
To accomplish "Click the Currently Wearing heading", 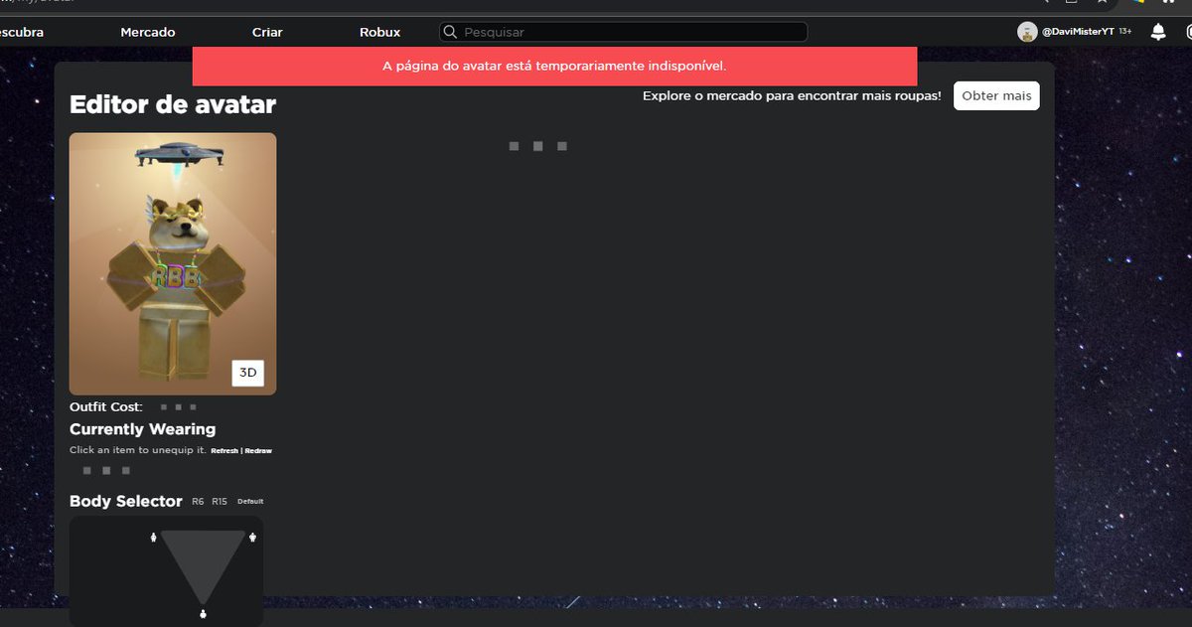I will pyautogui.click(x=142, y=429).
